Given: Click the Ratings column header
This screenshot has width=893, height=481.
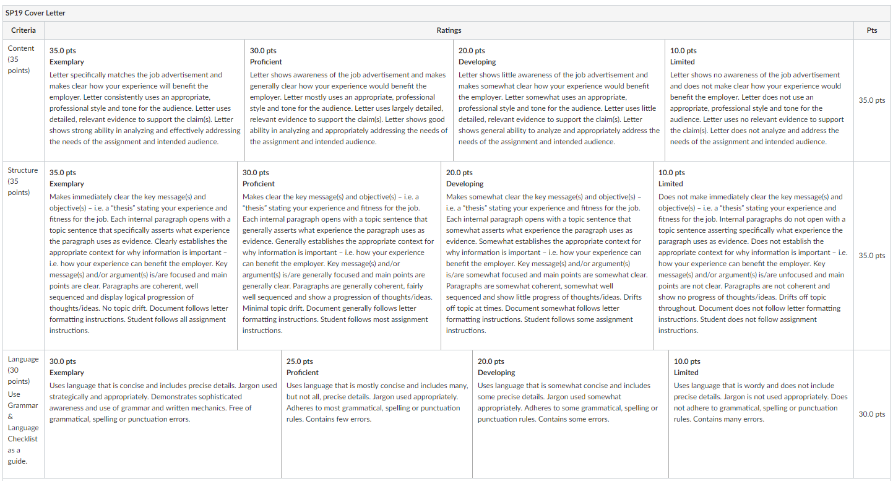Looking at the screenshot, I should 449,30.
